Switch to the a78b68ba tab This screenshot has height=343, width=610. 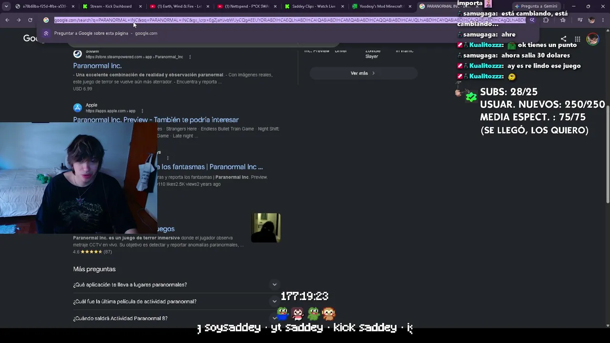click(43, 6)
